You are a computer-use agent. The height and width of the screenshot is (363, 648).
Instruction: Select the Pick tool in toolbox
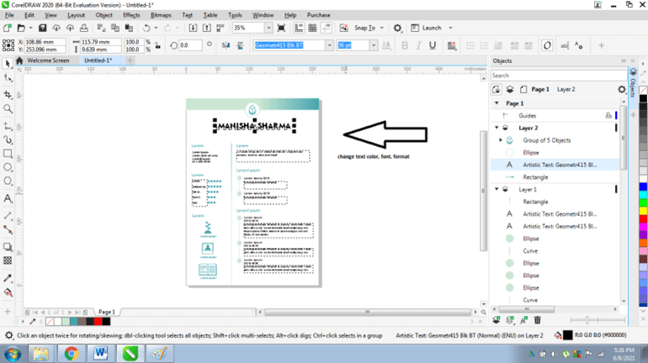(8, 63)
